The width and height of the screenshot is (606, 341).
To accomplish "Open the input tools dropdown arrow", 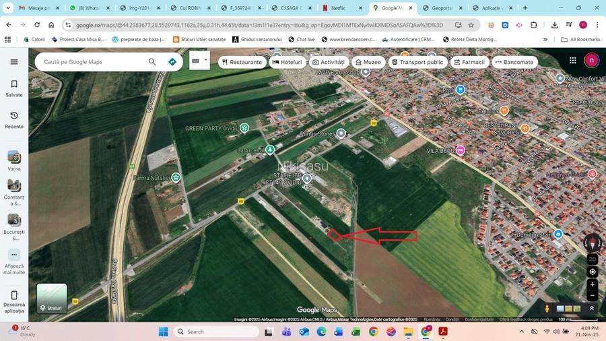I will coord(206,61).
